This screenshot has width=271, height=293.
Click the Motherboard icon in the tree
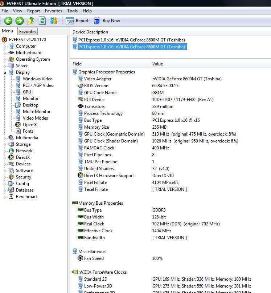tap(11, 53)
